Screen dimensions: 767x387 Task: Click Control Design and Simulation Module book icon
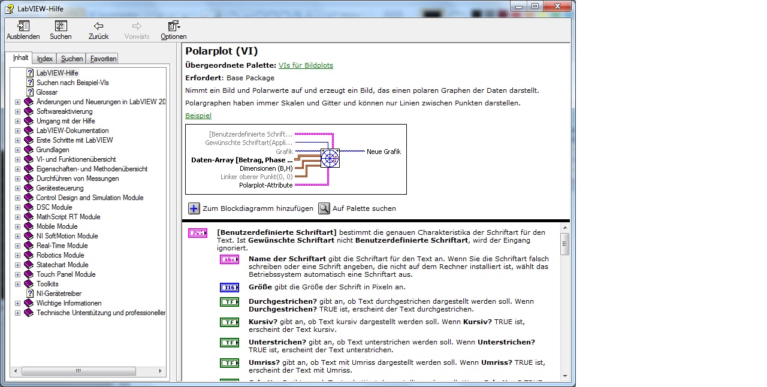click(x=29, y=198)
